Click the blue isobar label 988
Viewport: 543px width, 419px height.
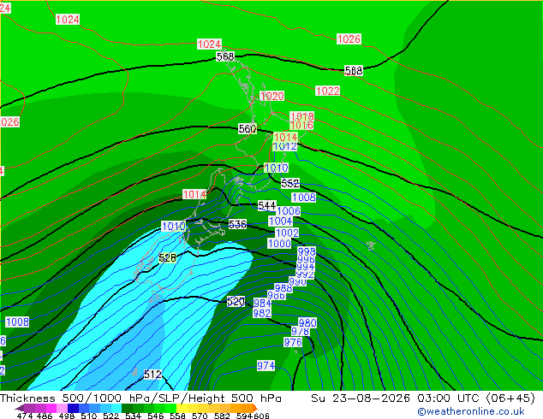[283, 288]
